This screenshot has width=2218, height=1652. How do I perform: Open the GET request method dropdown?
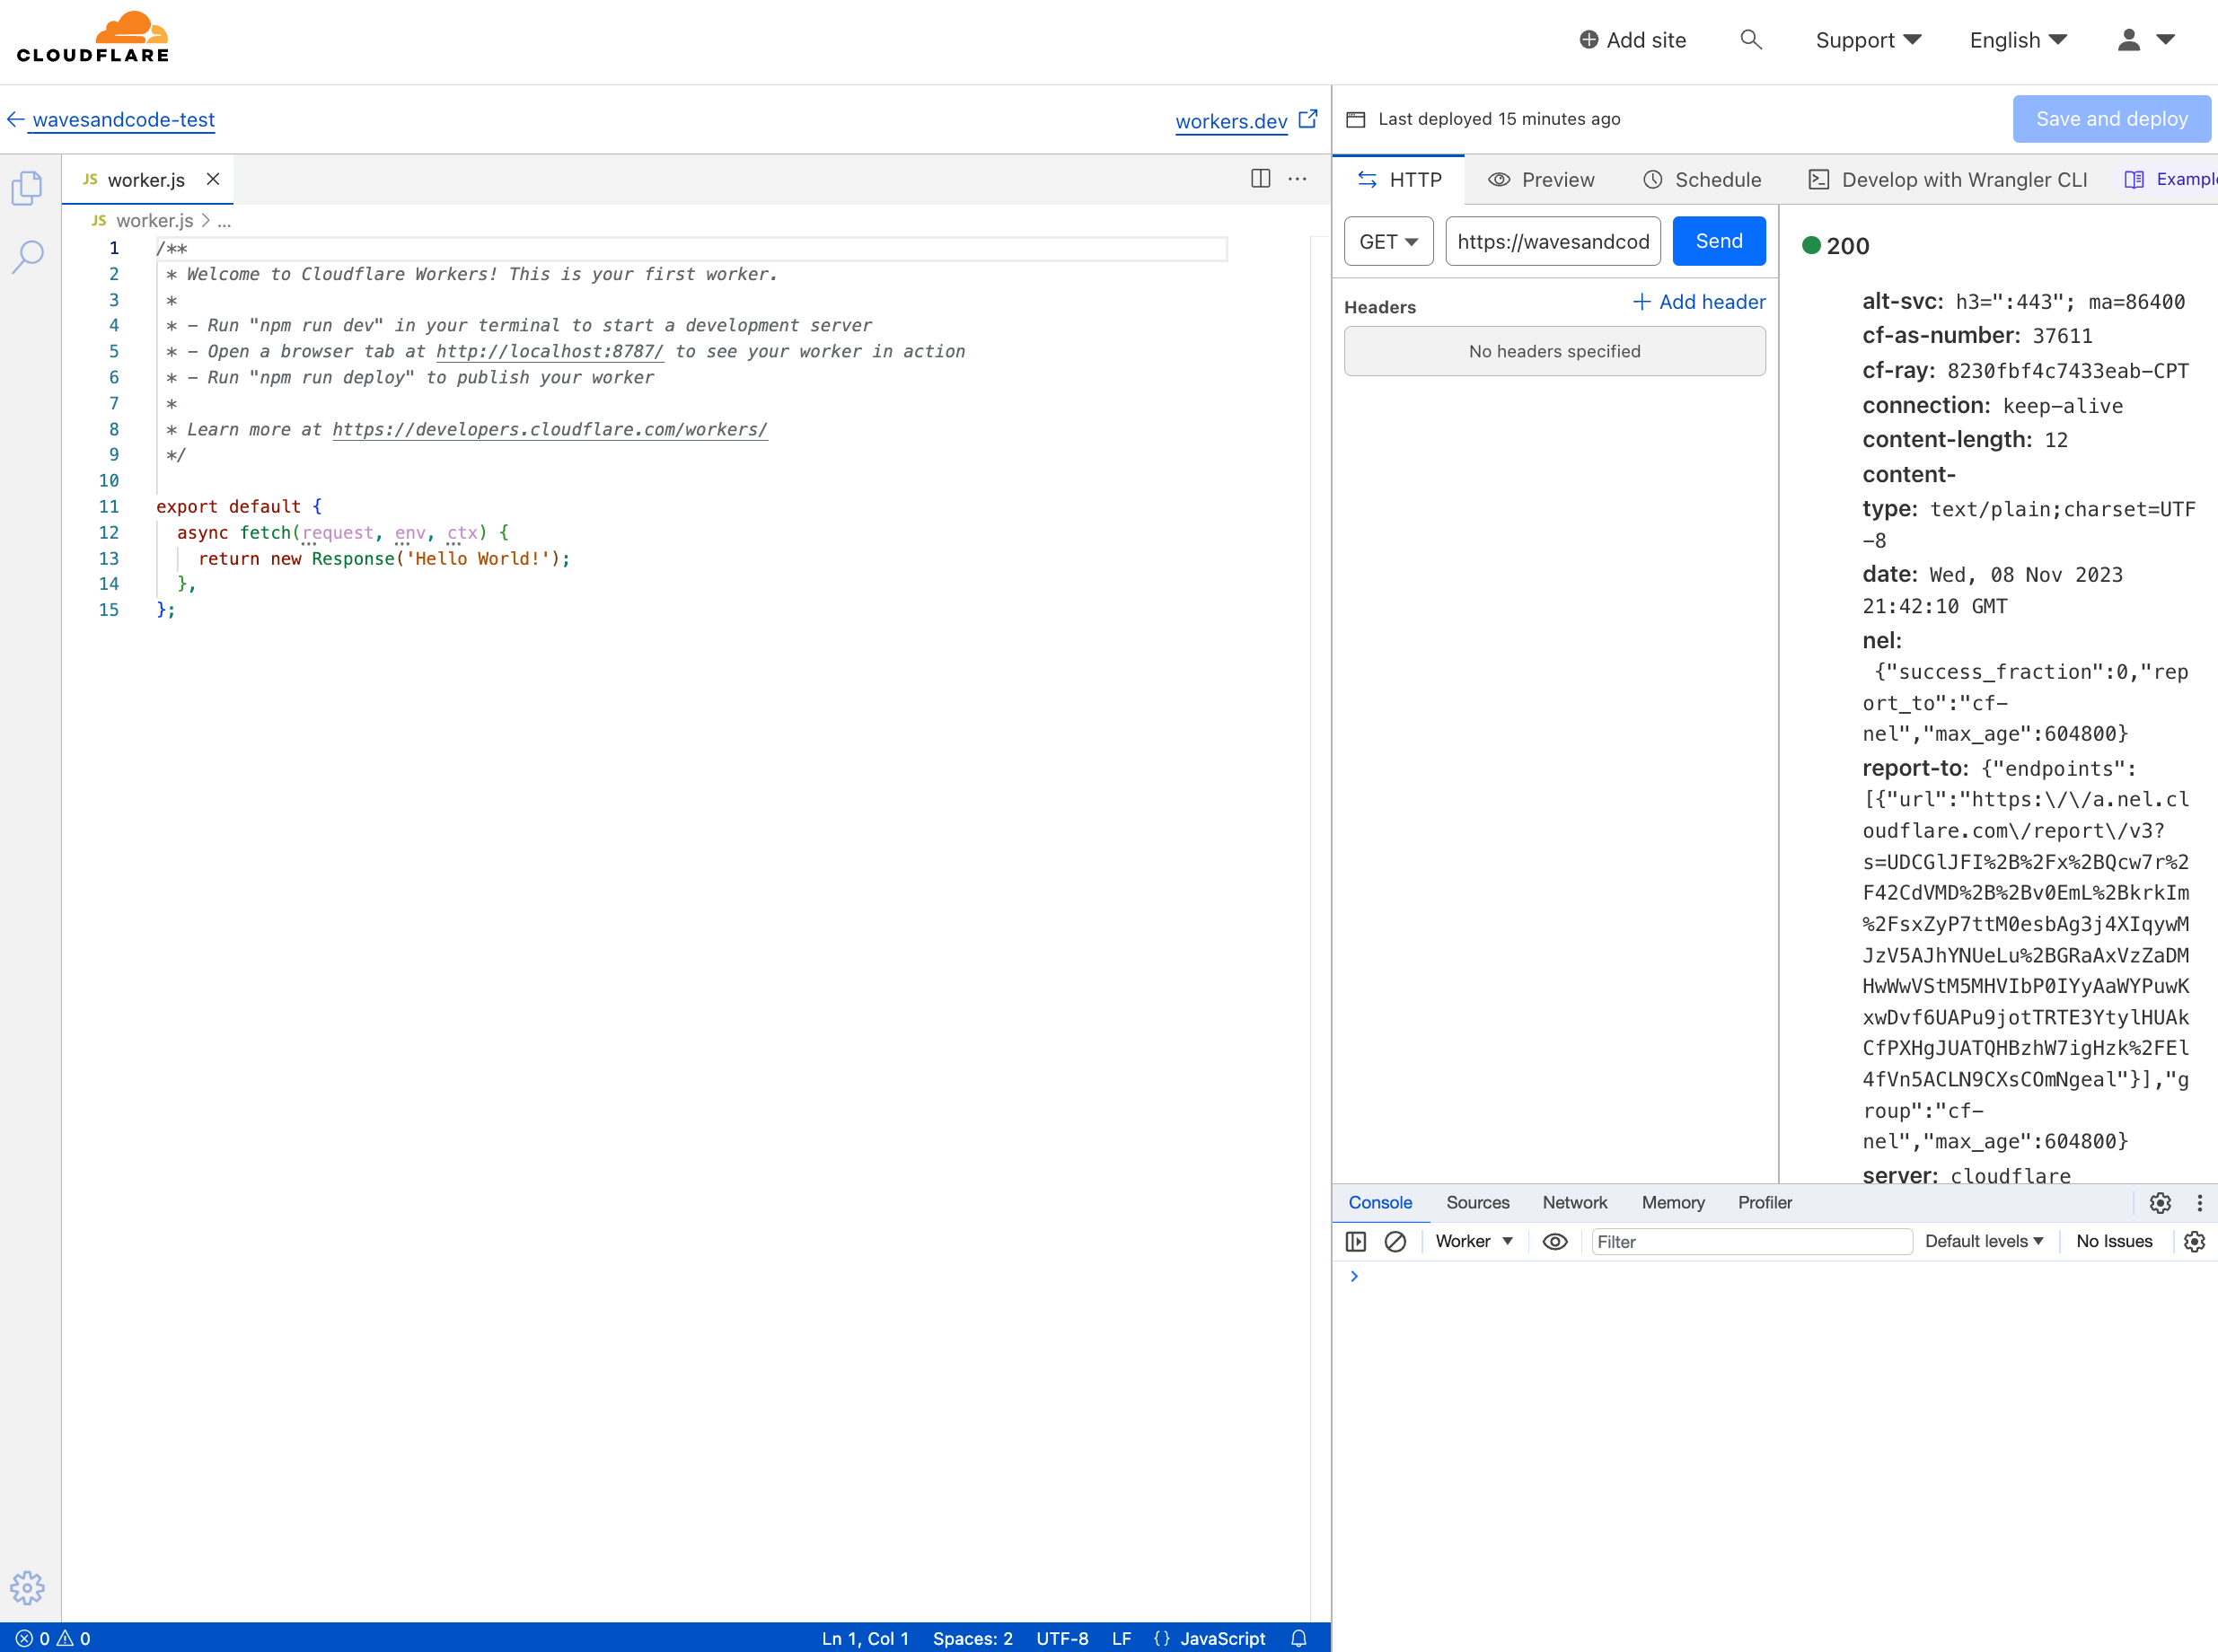tap(1388, 241)
